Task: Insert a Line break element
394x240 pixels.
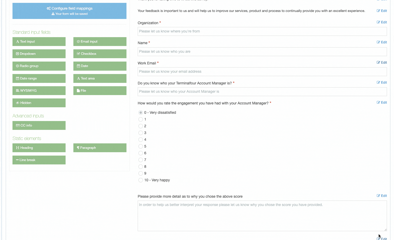Action: tap(39, 160)
